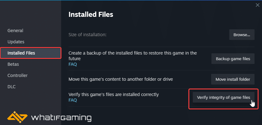Click the move game's content description text
262x125 pixels.
pyautogui.click(x=120, y=79)
